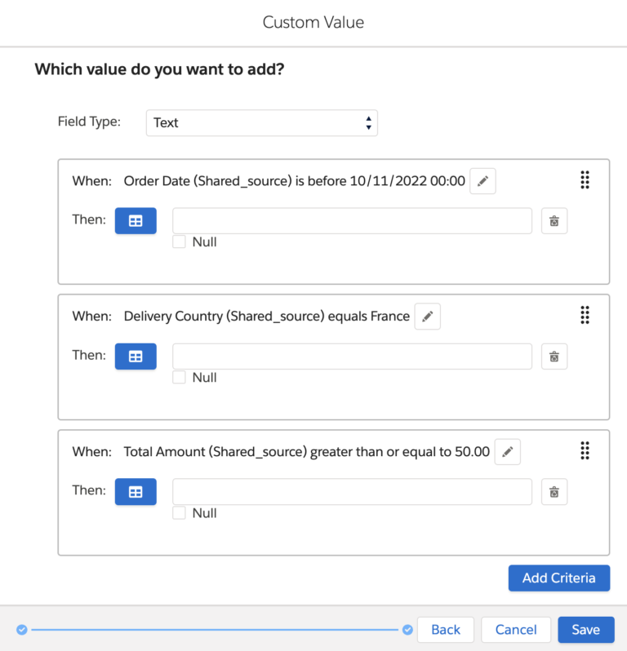Edit the Delivery Country criteria with pencil icon
The width and height of the screenshot is (627, 651).
click(427, 317)
